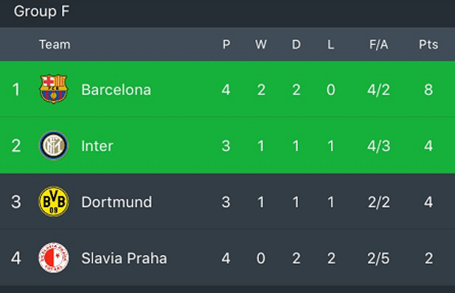
Task: Click the Inter club crest
Action: (54, 145)
